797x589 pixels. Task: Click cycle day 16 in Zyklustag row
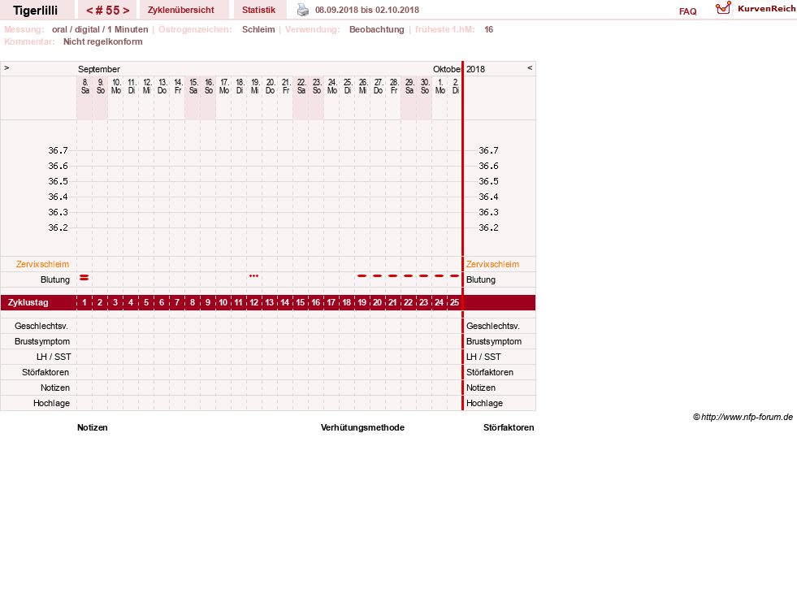point(316,302)
